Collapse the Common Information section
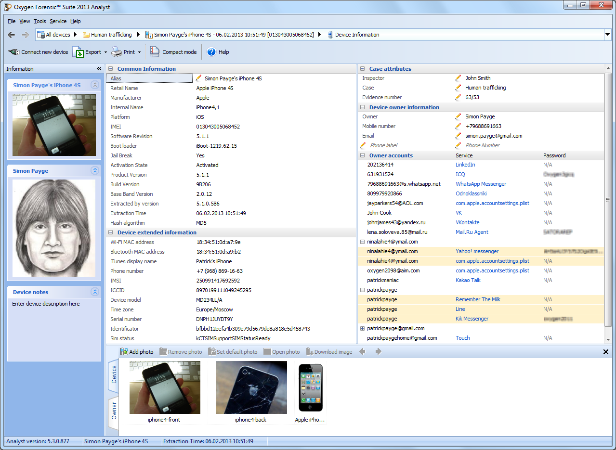Image resolution: width=616 pixels, height=450 pixels. [110, 69]
